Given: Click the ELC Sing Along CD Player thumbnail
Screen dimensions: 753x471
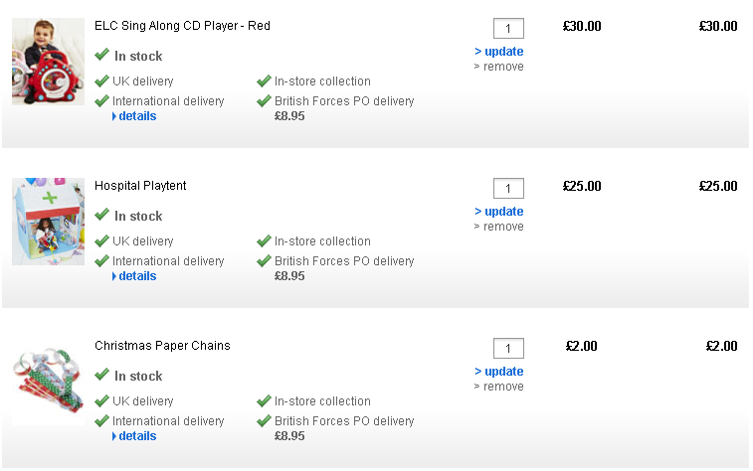Looking at the screenshot, I should [48, 62].
